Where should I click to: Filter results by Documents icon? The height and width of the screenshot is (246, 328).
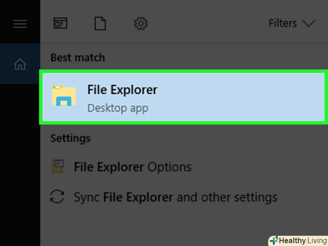click(100, 23)
